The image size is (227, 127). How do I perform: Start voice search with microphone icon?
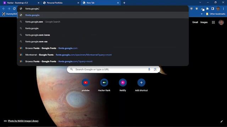pos(149,69)
